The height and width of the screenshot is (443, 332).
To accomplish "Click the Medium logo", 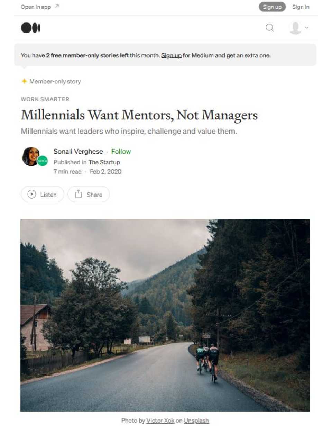I will [30, 28].
